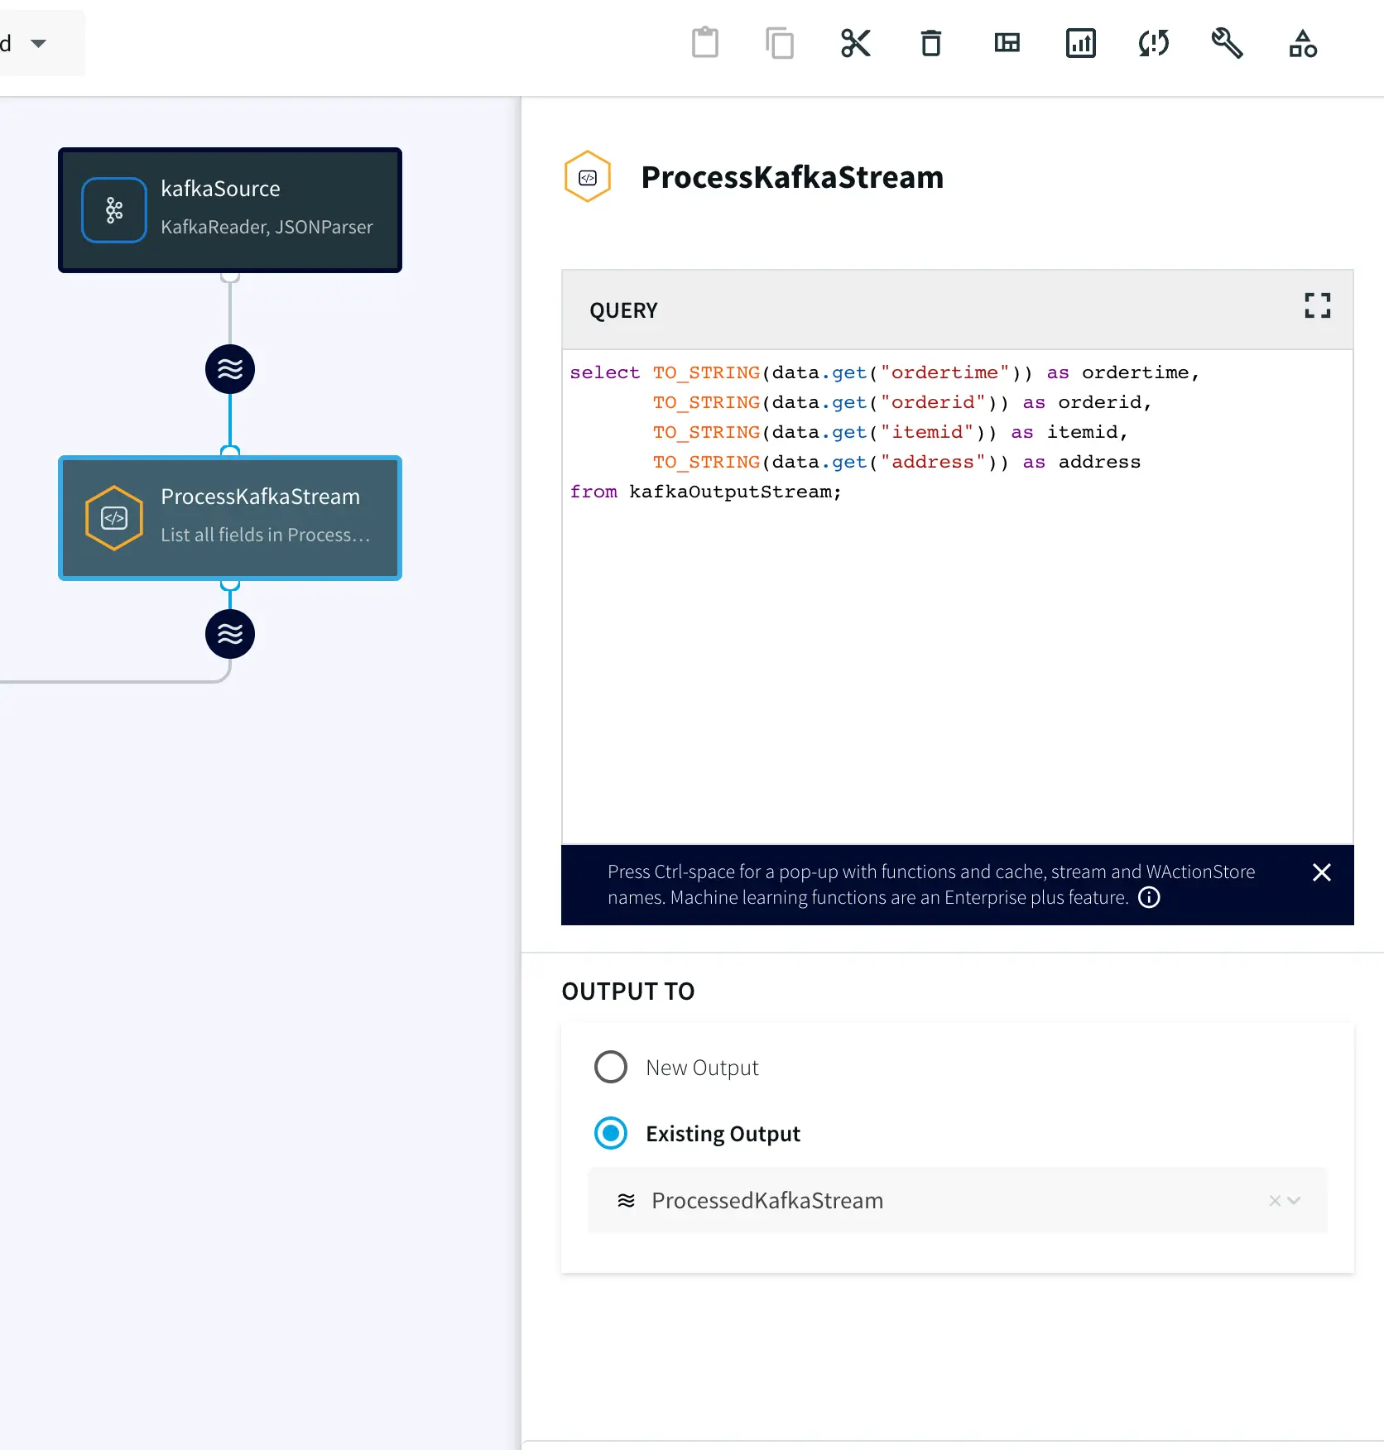
Task: Open the bar chart metrics icon
Action: (x=1080, y=43)
